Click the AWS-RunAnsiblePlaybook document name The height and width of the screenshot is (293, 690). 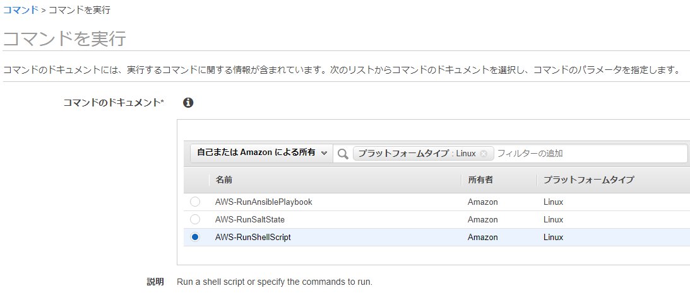(264, 202)
